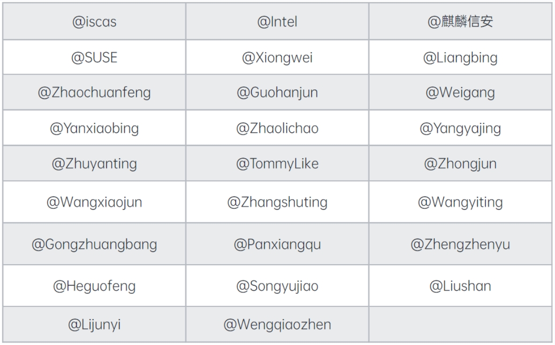
Task: Open the @Guohanjun mention
Action: [277, 92]
